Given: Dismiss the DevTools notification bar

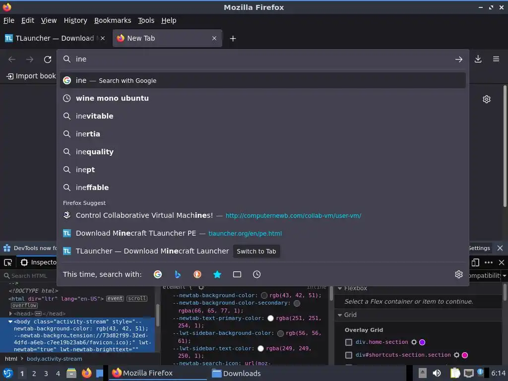Looking at the screenshot, I should click(x=500, y=248).
